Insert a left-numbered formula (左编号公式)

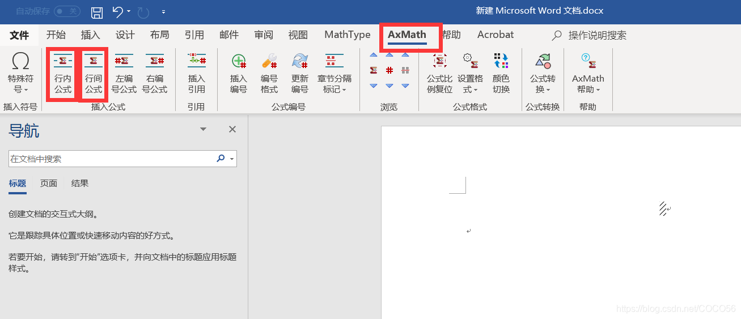click(124, 74)
